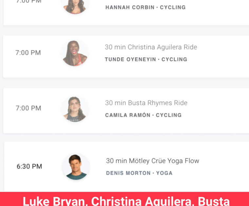Viewport: 249px width, 206px height.
Task: Select the Tunde Oyeneyin · Cycling label
Action: point(146,59)
